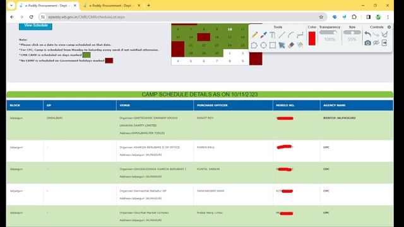
Task: Exit the annotation toolbar
Action: pyautogui.click(x=384, y=43)
